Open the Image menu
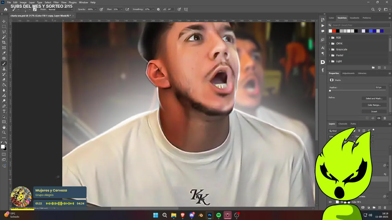 pos(23,2)
